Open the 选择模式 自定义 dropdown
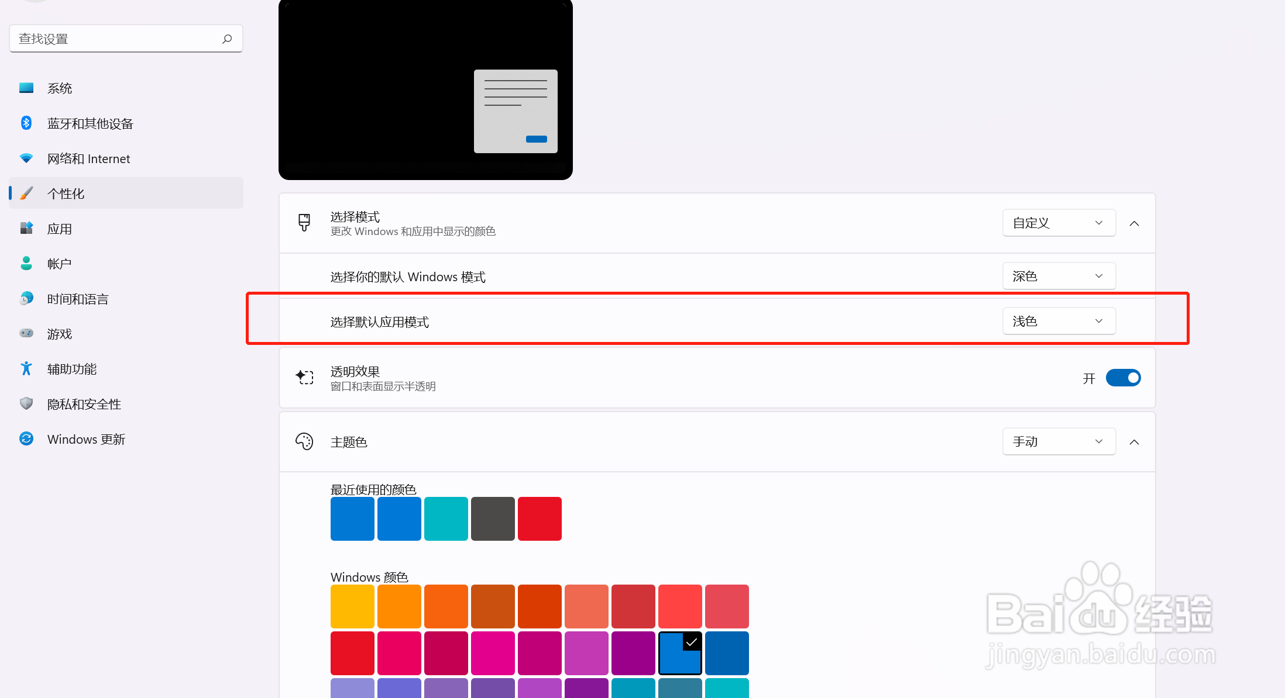1285x698 pixels. click(1059, 223)
